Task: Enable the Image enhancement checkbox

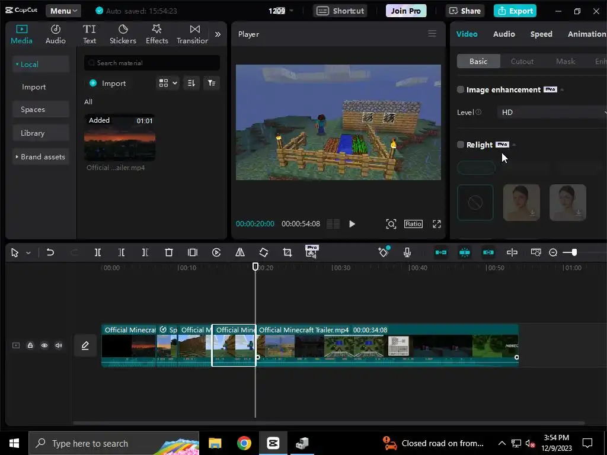Action: [x=460, y=90]
